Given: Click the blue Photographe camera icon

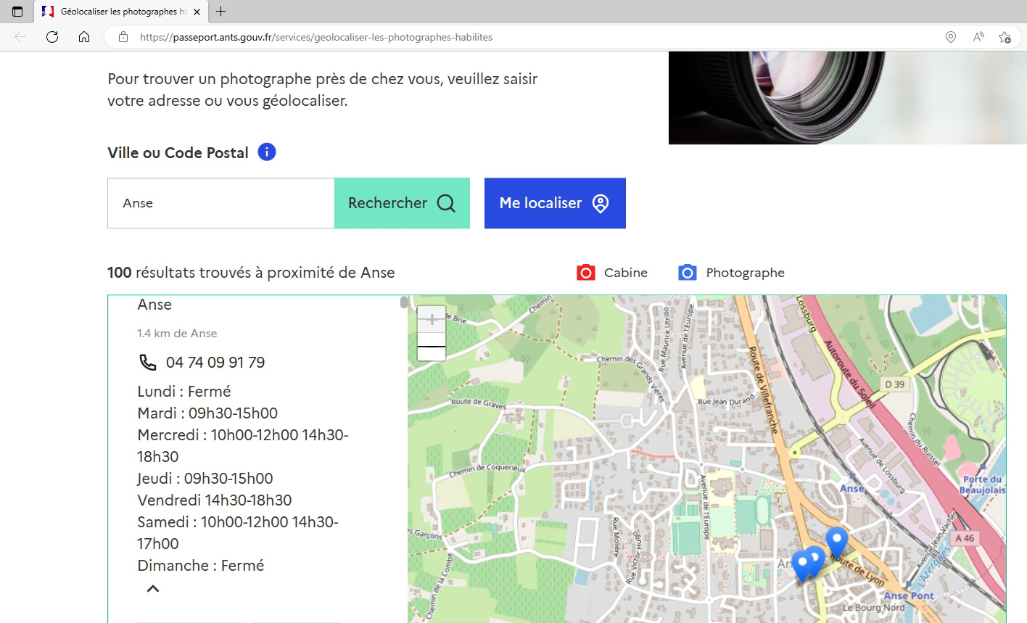Looking at the screenshot, I should coord(688,273).
